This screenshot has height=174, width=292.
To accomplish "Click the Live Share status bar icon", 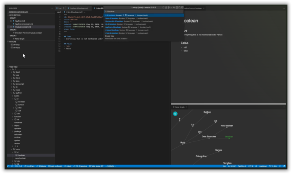I will coord(29,166).
